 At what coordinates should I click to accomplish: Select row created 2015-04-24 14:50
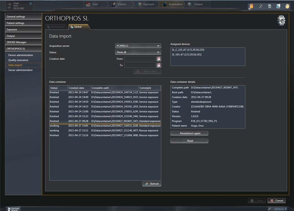(x=105, y=102)
